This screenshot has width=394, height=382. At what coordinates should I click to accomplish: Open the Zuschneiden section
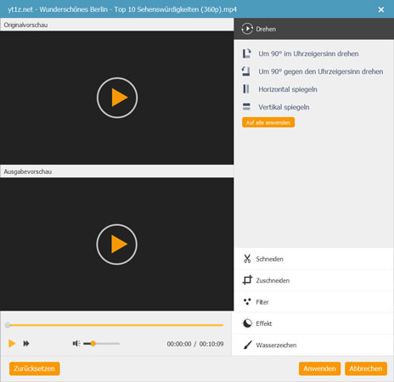click(314, 280)
